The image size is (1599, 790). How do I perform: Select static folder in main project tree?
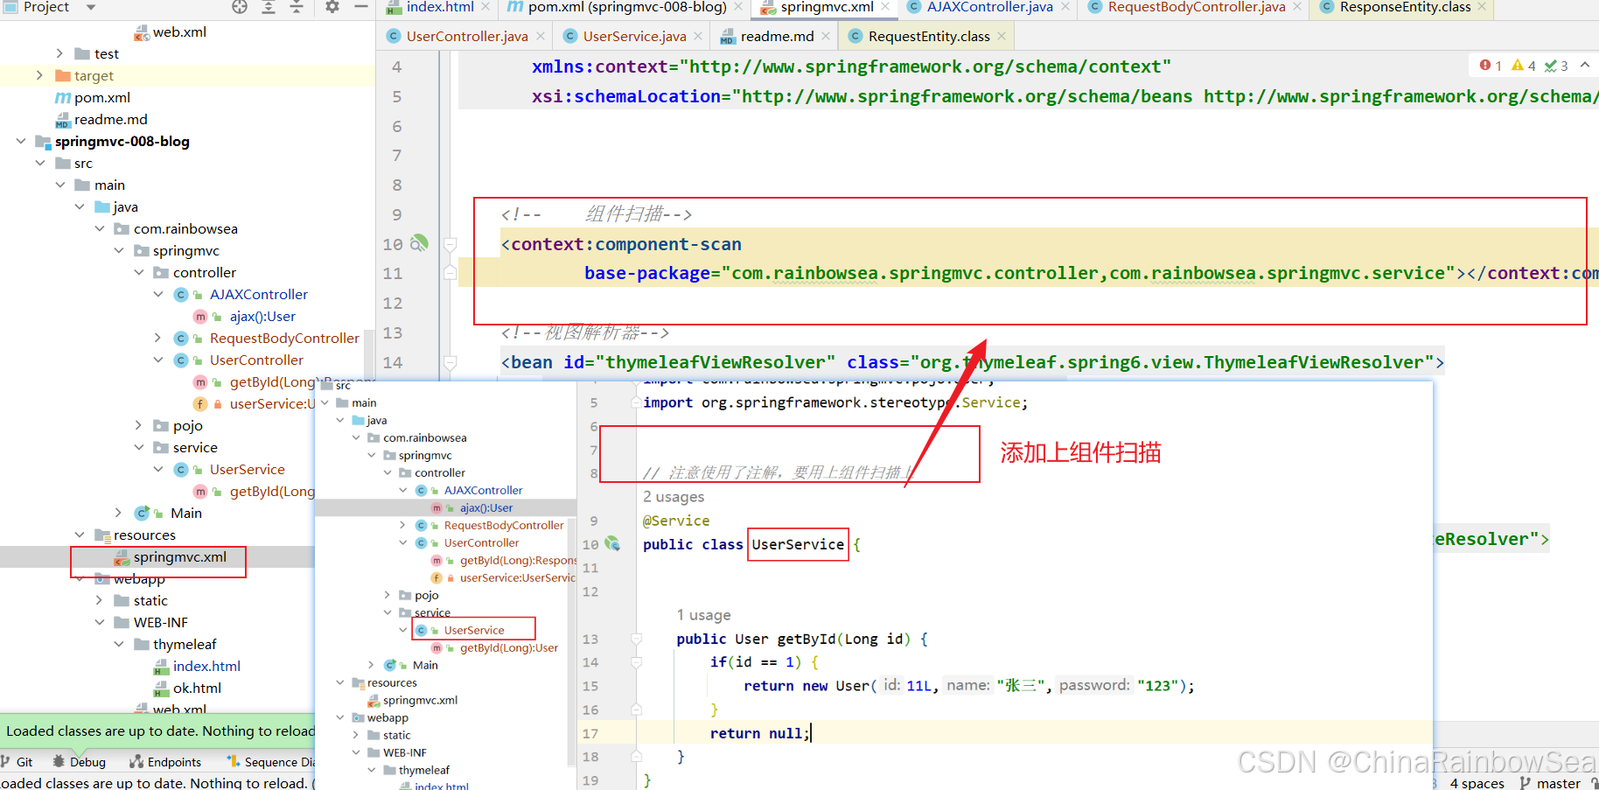pyautogui.click(x=150, y=600)
